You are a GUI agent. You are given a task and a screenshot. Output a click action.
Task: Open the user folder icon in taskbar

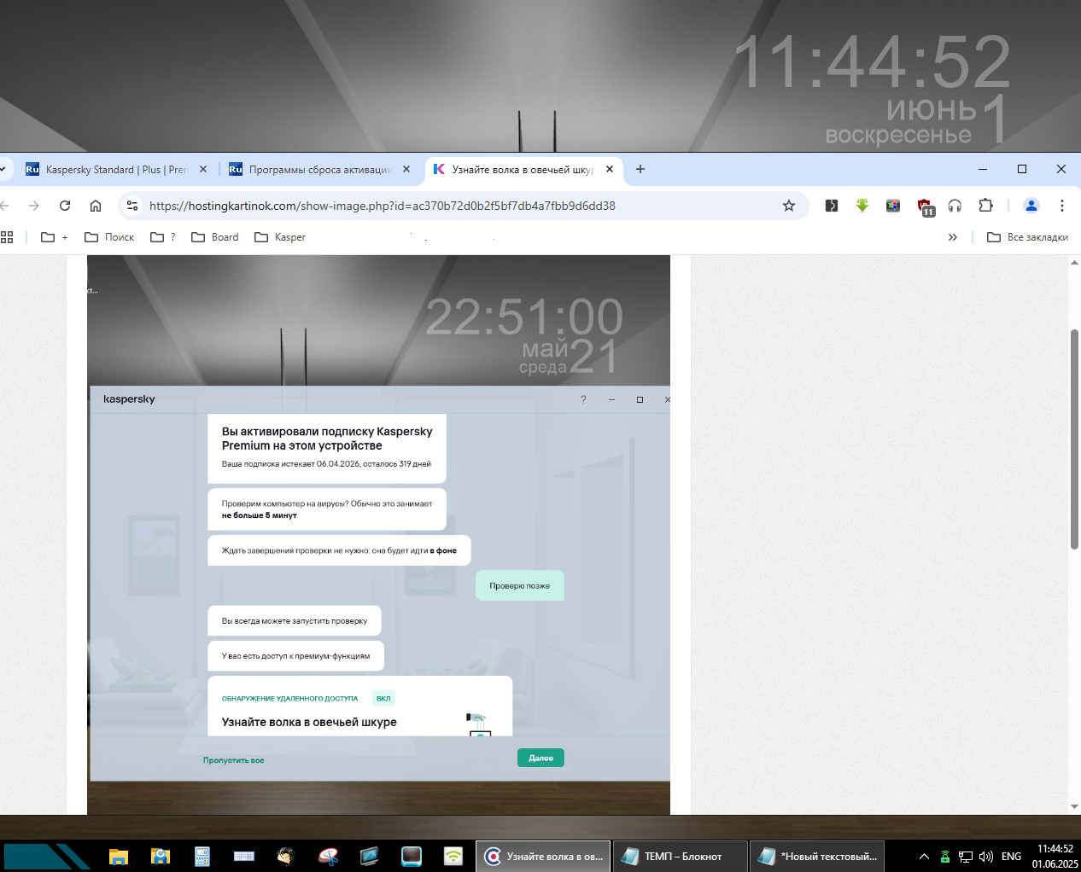pos(160,857)
